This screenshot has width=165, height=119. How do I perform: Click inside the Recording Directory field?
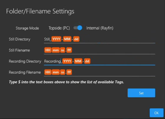coord(100,61)
